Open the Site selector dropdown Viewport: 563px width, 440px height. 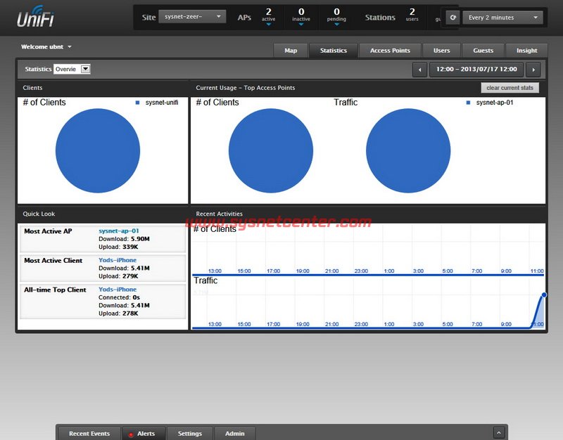coord(192,17)
